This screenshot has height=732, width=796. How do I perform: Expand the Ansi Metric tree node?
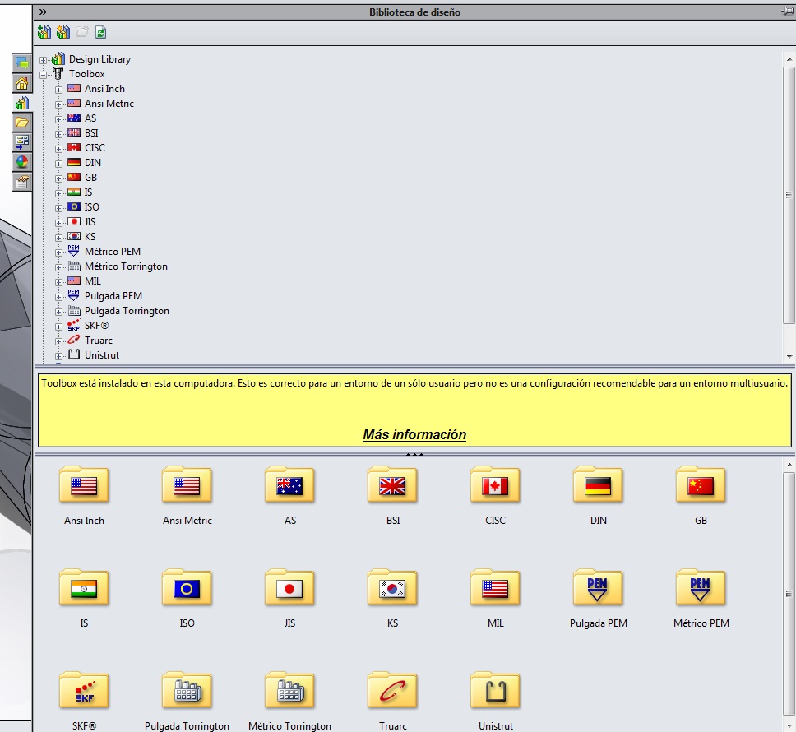58,104
